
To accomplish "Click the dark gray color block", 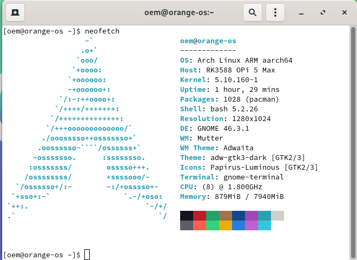I will point(187,225).
